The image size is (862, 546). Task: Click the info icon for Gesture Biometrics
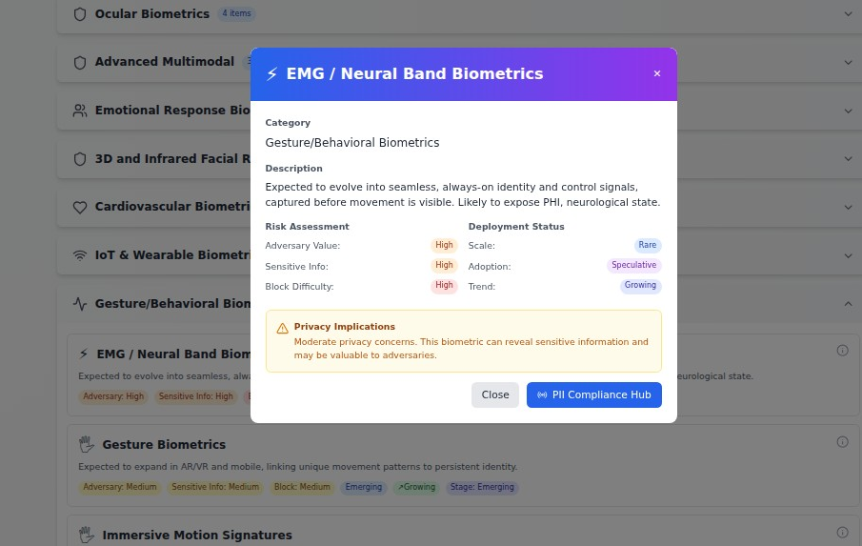coord(842,442)
